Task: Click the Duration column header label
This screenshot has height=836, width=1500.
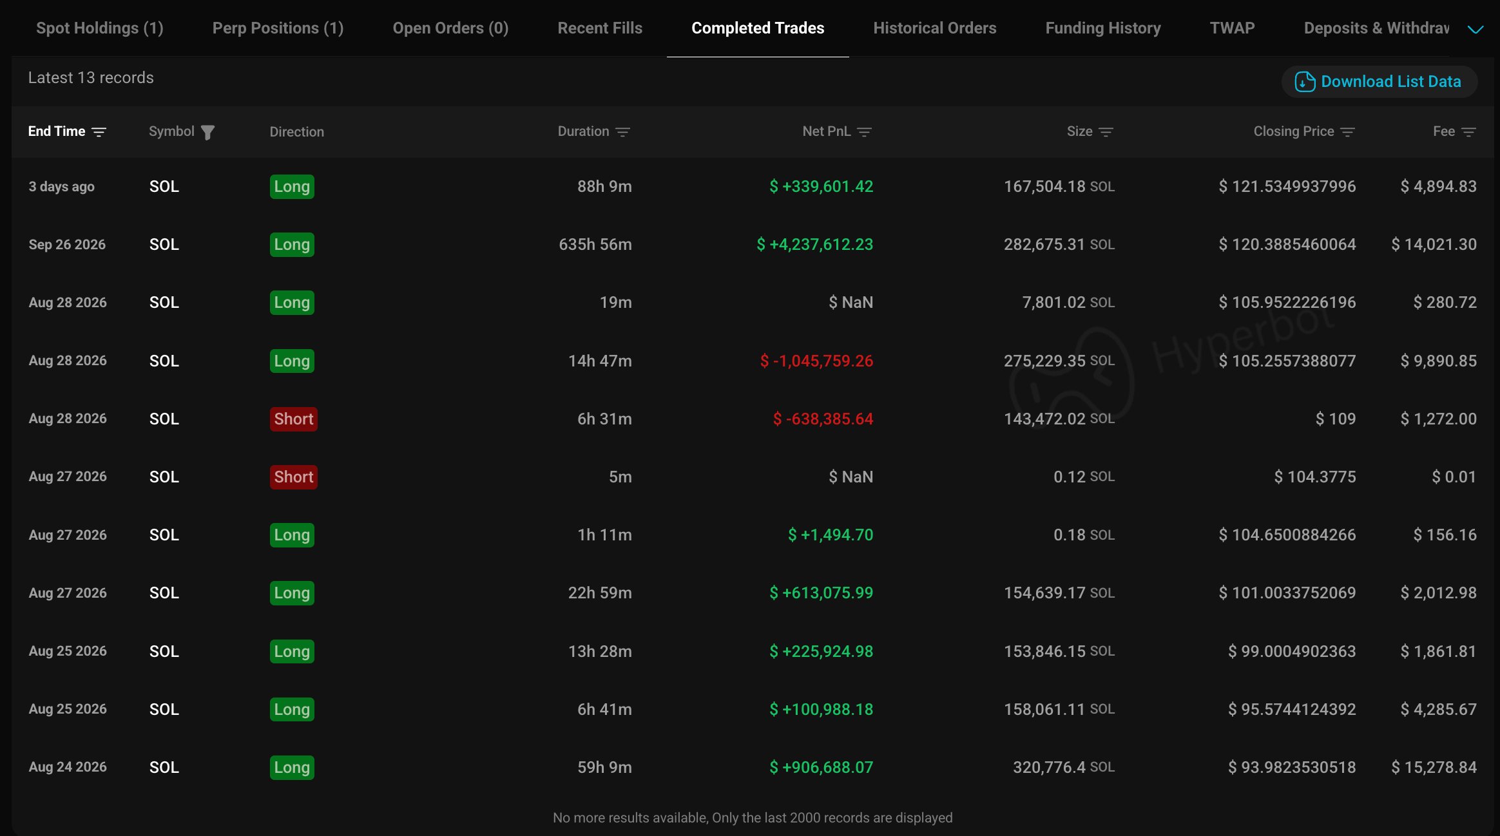Action: tap(583, 131)
